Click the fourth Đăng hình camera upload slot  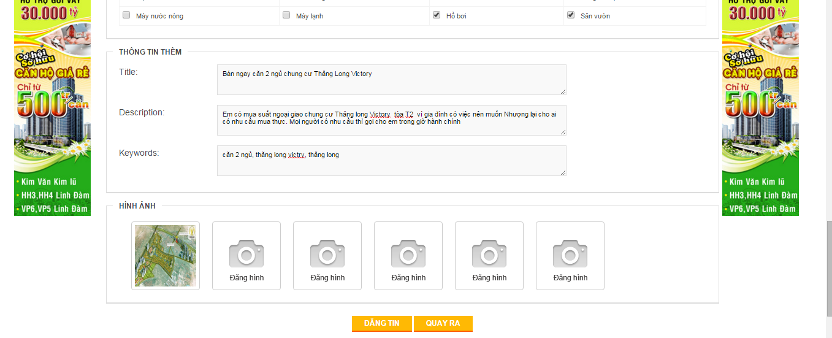pos(489,255)
